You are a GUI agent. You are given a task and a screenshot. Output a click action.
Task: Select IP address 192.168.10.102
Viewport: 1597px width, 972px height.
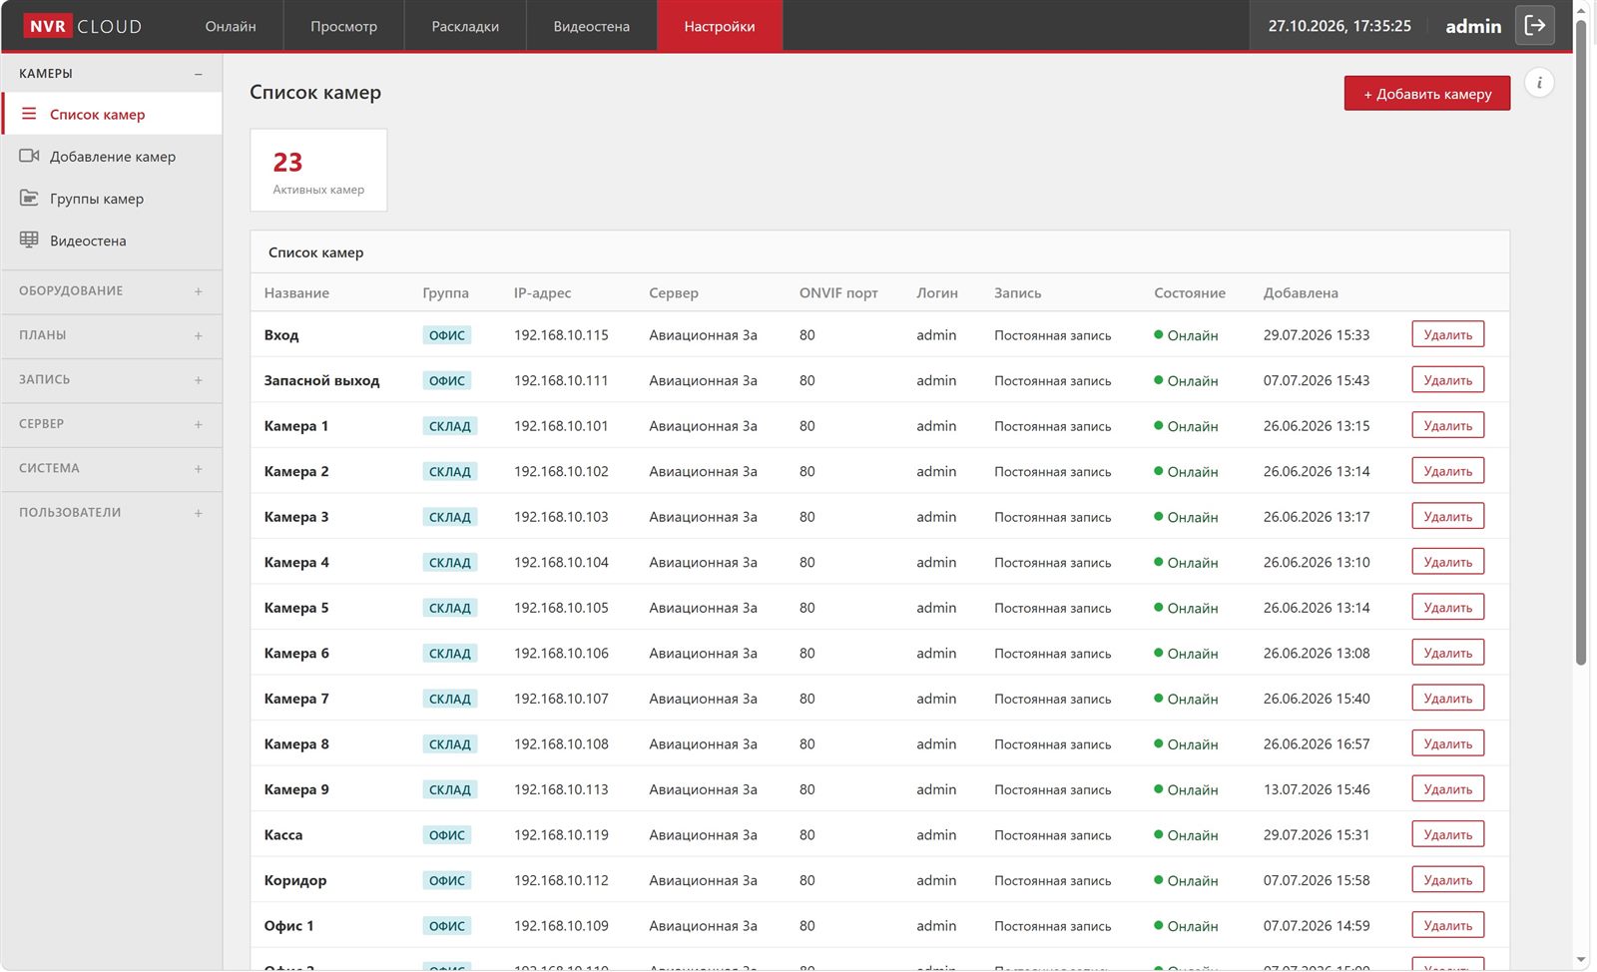(561, 471)
